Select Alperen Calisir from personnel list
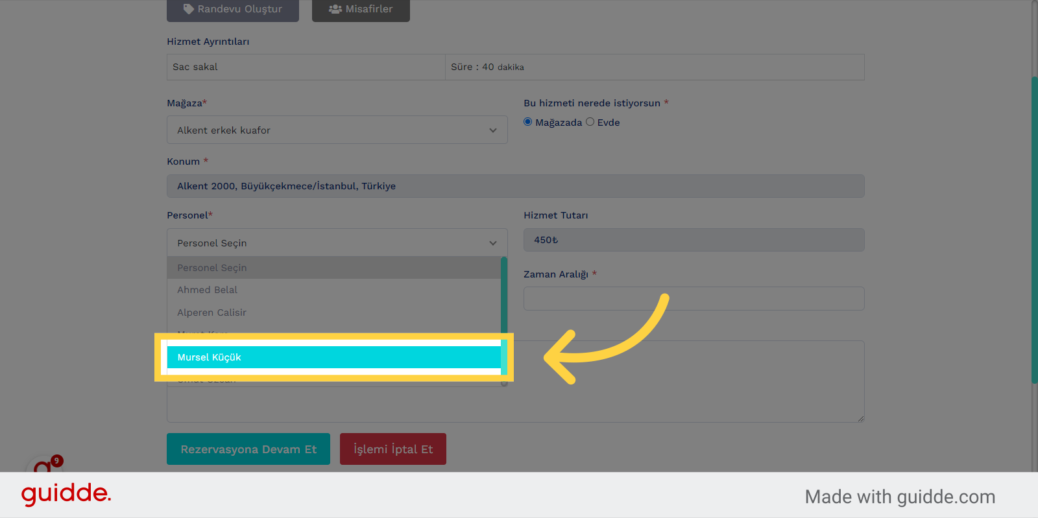The width and height of the screenshot is (1038, 518). click(x=333, y=312)
